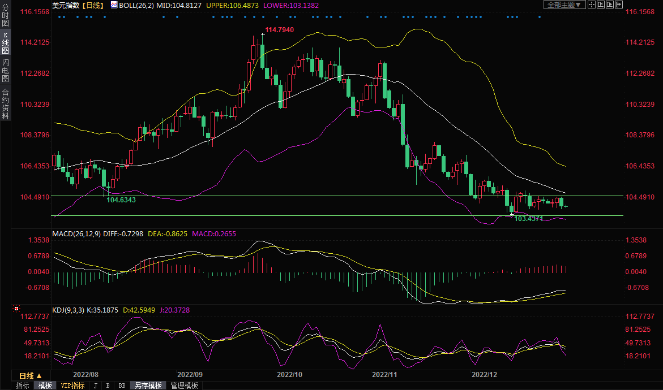Toggle the B indicator button
This screenshot has height=390, width=663.
pyautogui.click(x=108, y=385)
